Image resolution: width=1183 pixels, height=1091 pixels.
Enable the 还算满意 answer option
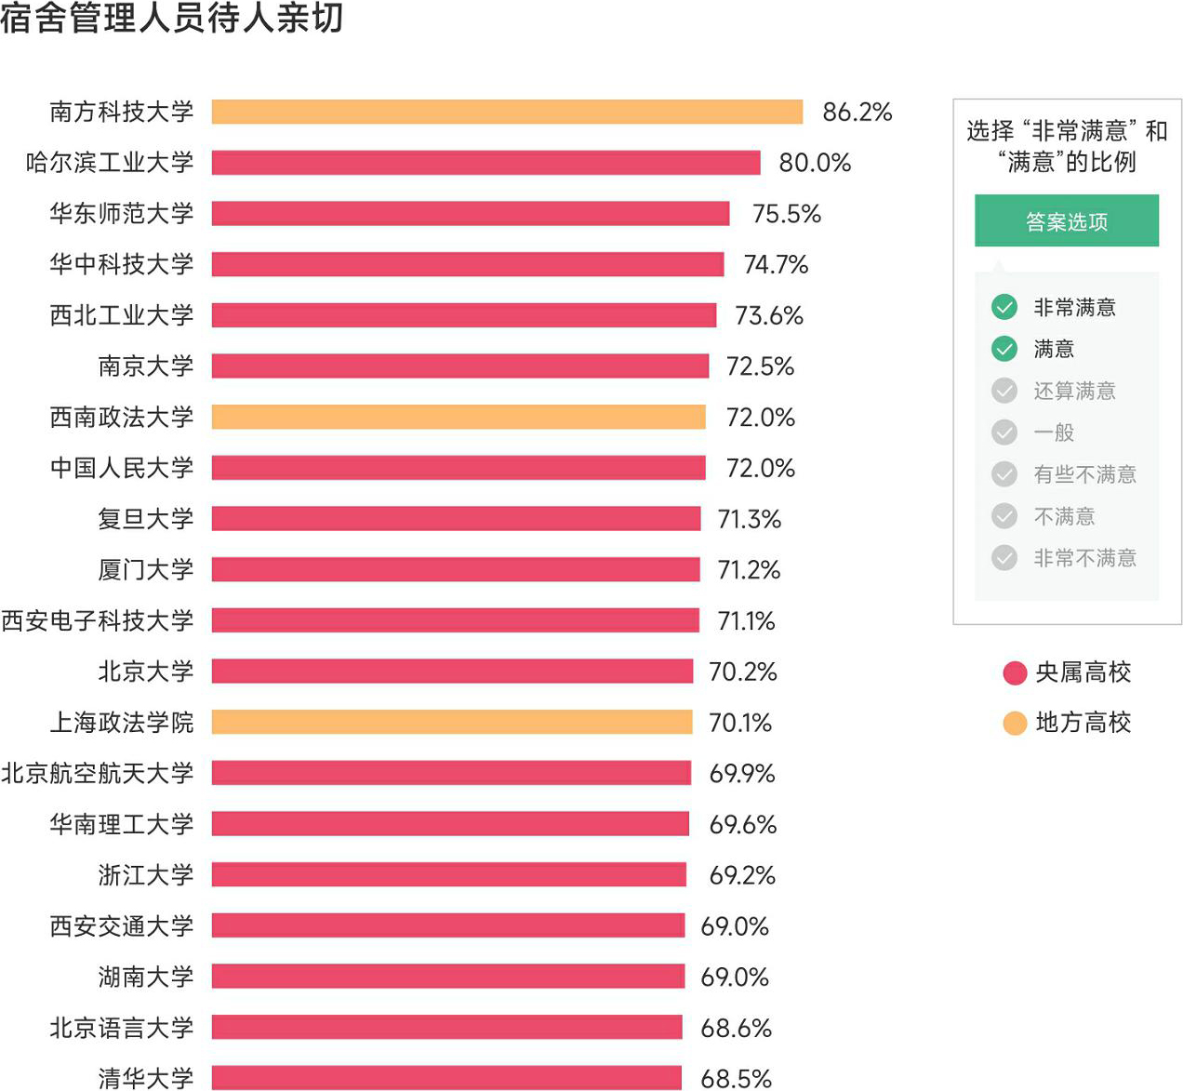(1004, 391)
